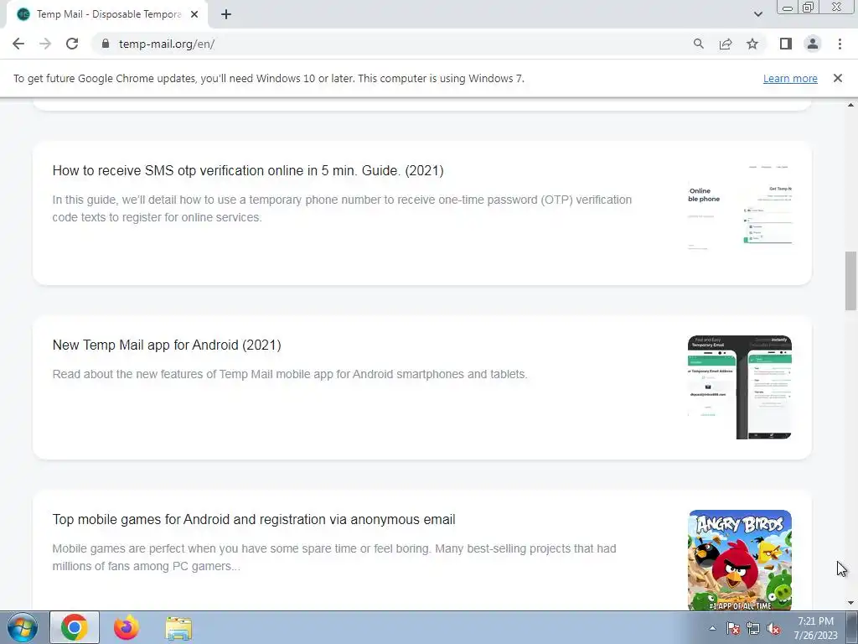Click the Android app screenshot thumbnail
Screen dimensions: 858x644
[x=740, y=387]
